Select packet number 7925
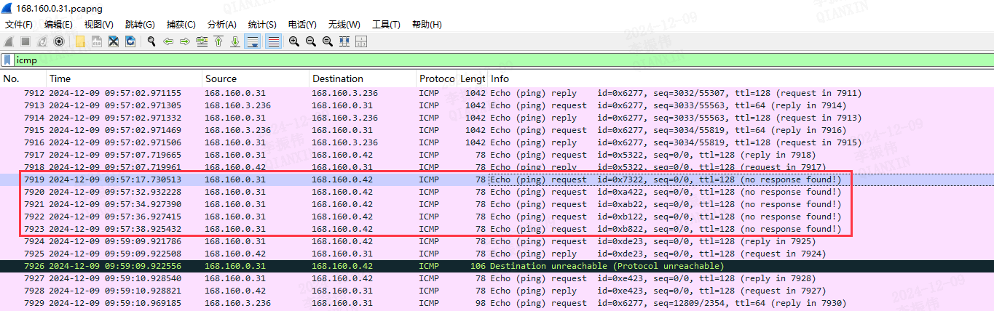994x311 pixels. click(x=497, y=254)
